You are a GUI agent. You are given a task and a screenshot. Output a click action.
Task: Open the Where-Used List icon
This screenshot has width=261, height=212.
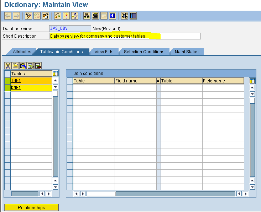(75, 16)
